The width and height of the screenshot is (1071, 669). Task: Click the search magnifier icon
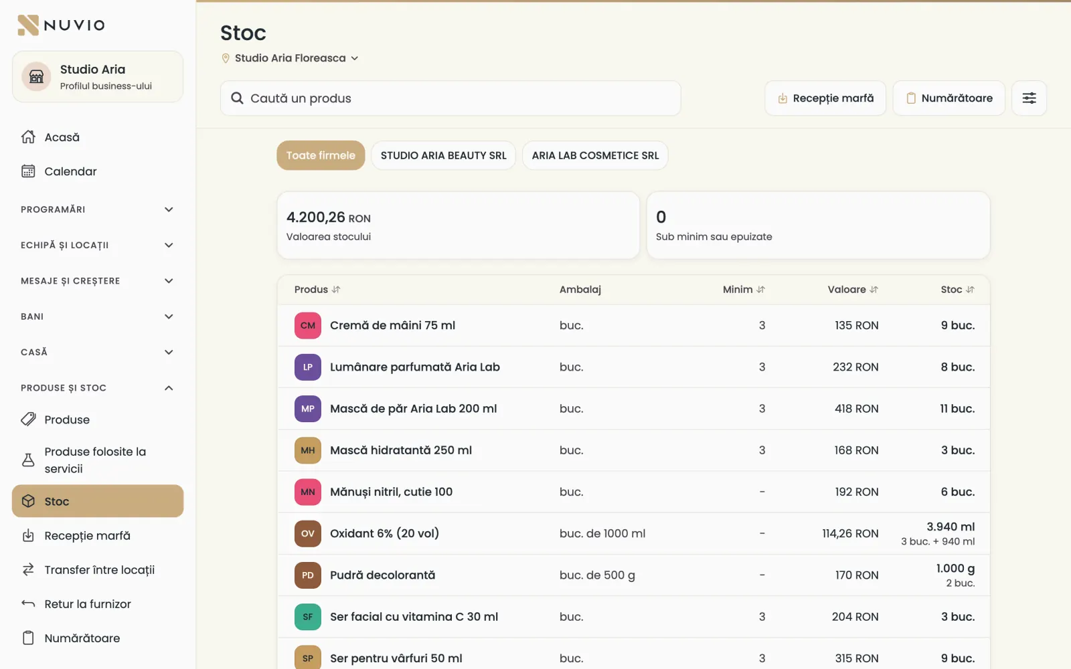pyautogui.click(x=237, y=98)
